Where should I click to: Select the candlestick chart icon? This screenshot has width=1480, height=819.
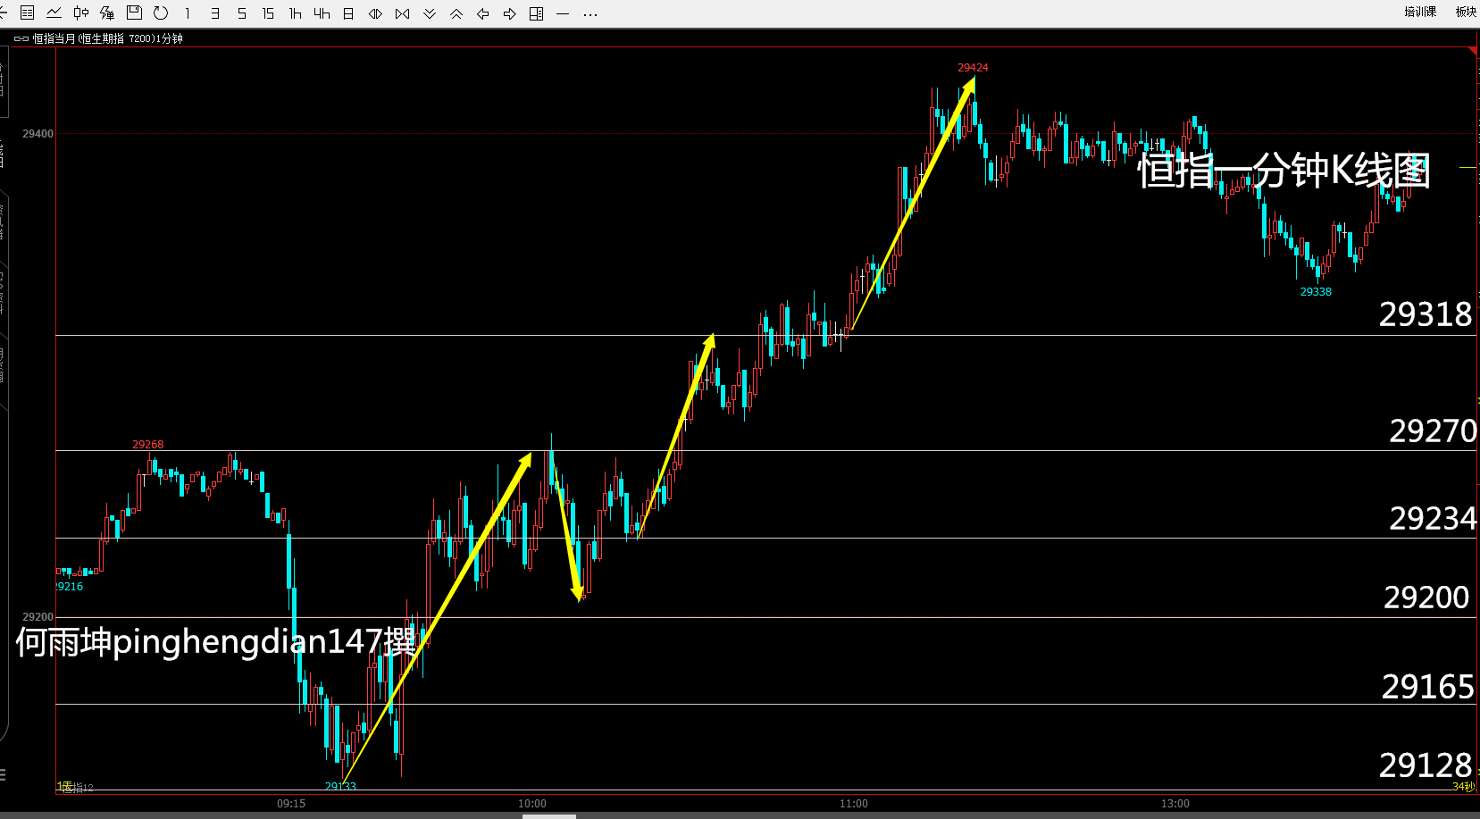(x=81, y=13)
